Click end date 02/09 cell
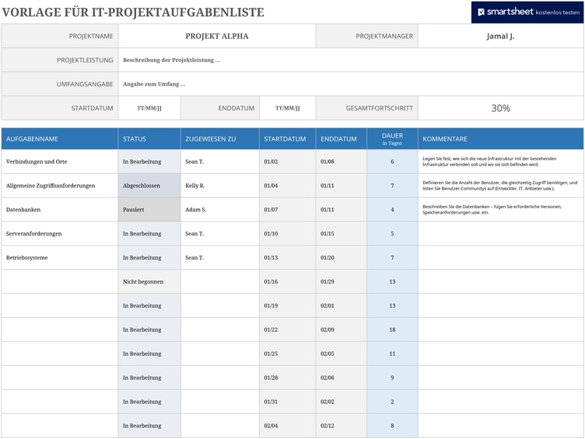Screen dimensions: 585x439 click(341, 329)
